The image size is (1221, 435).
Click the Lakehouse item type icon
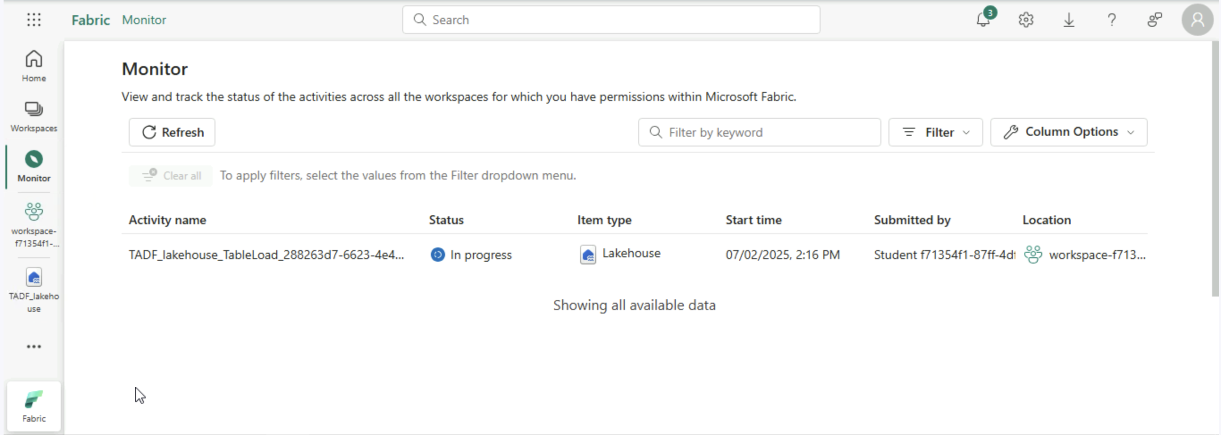[x=588, y=255]
